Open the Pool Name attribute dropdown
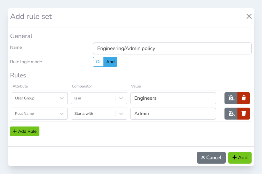The height and width of the screenshot is (174, 262). [x=34, y=114]
